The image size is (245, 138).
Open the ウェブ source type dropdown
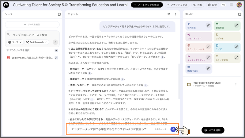click(x=15, y=42)
